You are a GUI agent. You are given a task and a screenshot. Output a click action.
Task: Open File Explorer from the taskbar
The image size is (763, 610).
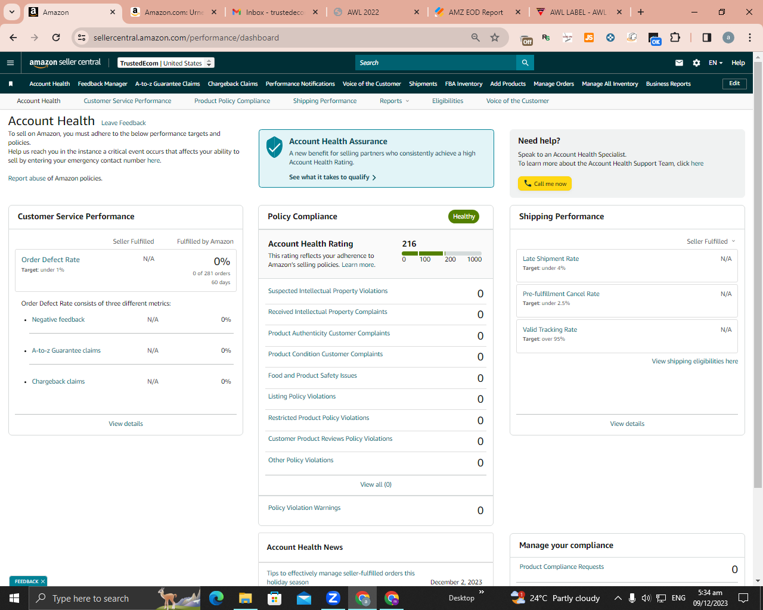pyautogui.click(x=246, y=598)
